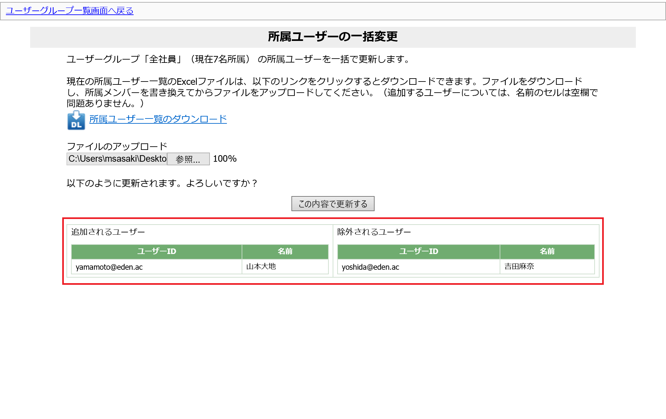Image resolution: width=666 pixels, height=419 pixels.
Task: Click the この内容で更新する button
Action: pos(333,204)
